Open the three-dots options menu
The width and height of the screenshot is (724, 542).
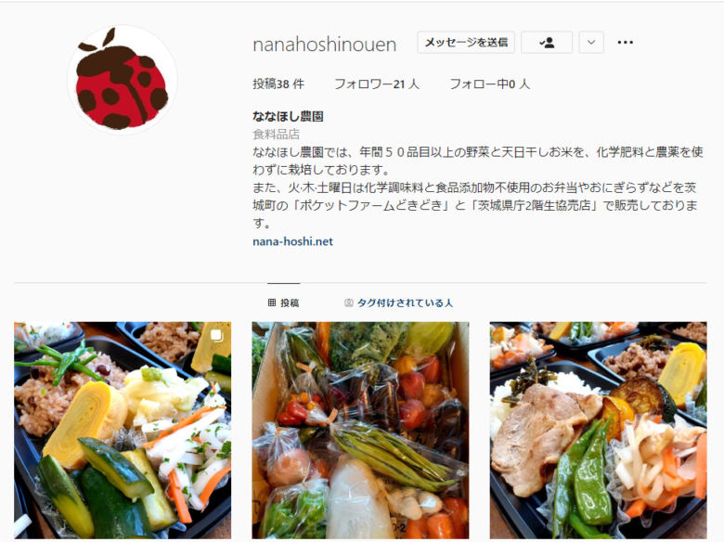coord(626,43)
